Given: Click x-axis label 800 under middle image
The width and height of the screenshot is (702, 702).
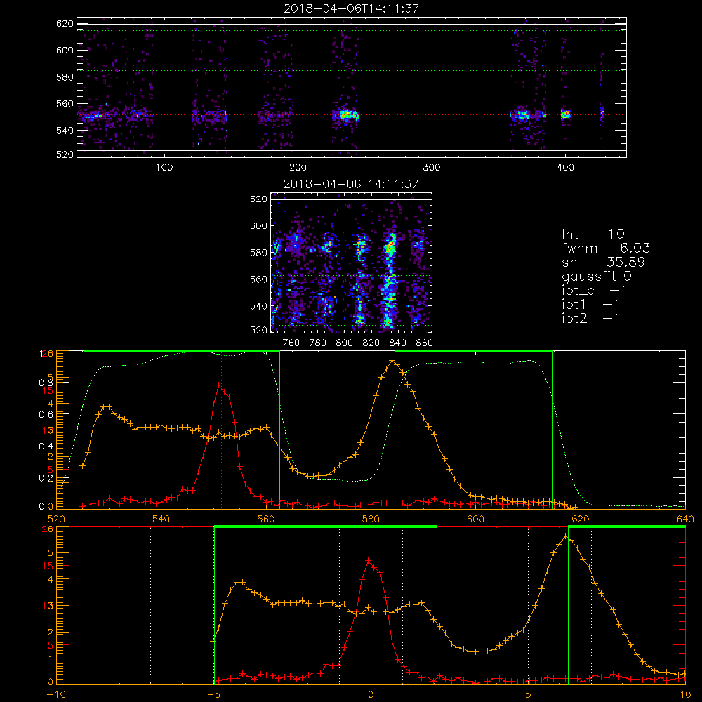Looking at the screenshot, I should pos(344,343).
